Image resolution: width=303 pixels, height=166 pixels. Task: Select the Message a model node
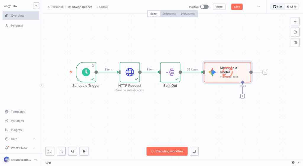228,72
